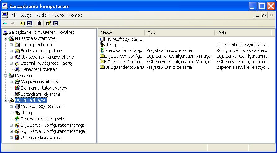Expand the Foldery udostępnione node
277x153 pixels.
(11, 51)
